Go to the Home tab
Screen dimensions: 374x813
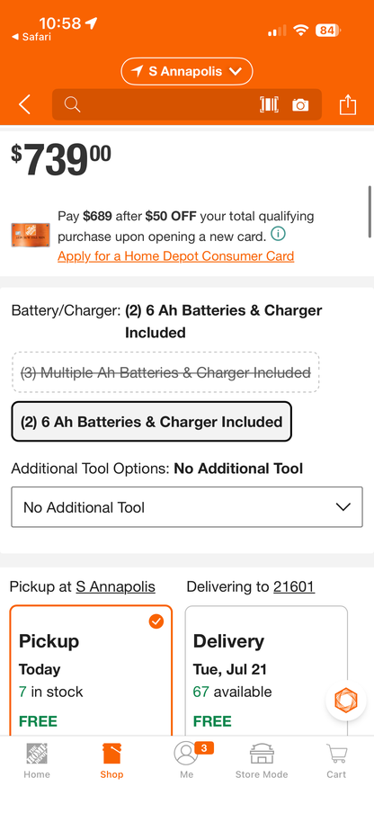click(37, 761)
